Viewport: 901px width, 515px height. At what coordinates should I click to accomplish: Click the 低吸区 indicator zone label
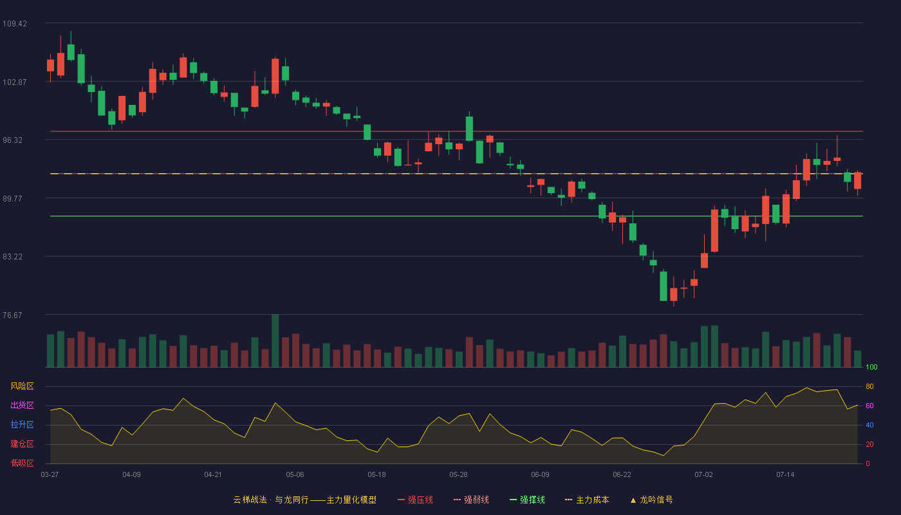[x=22, y=463]
